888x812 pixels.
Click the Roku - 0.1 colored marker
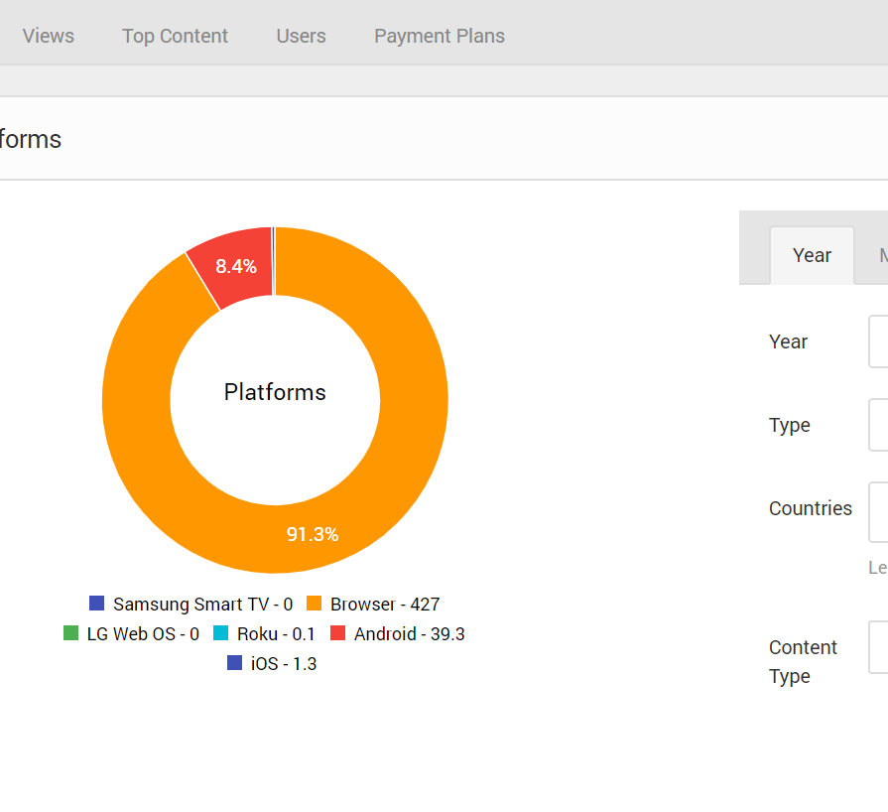tap(220, 633)
